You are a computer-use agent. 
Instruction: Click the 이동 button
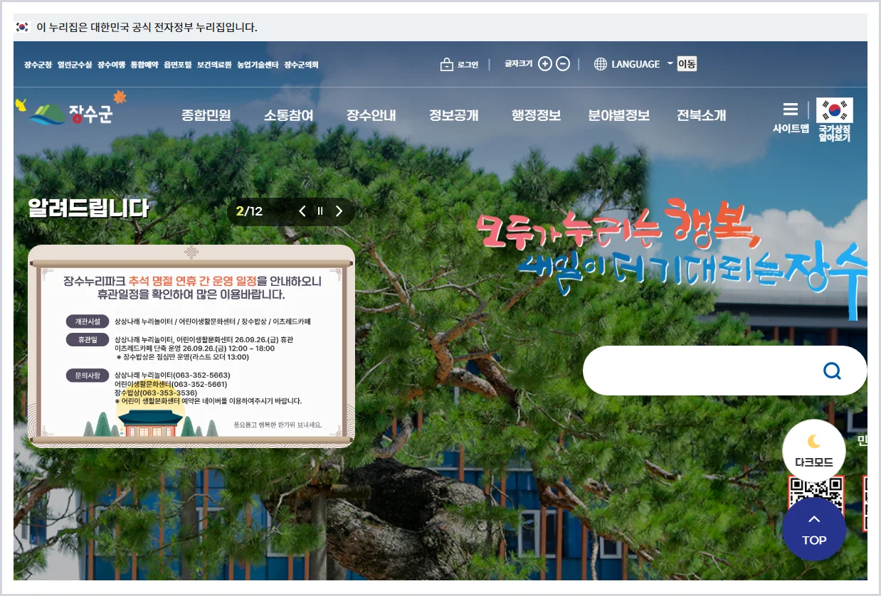point(687,64)
